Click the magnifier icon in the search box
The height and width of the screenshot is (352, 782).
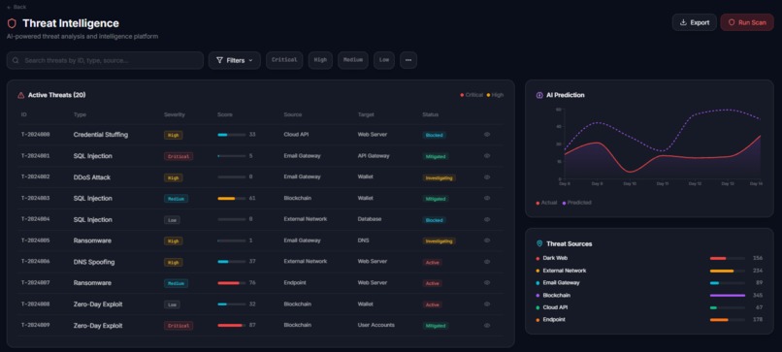(16, 60)
